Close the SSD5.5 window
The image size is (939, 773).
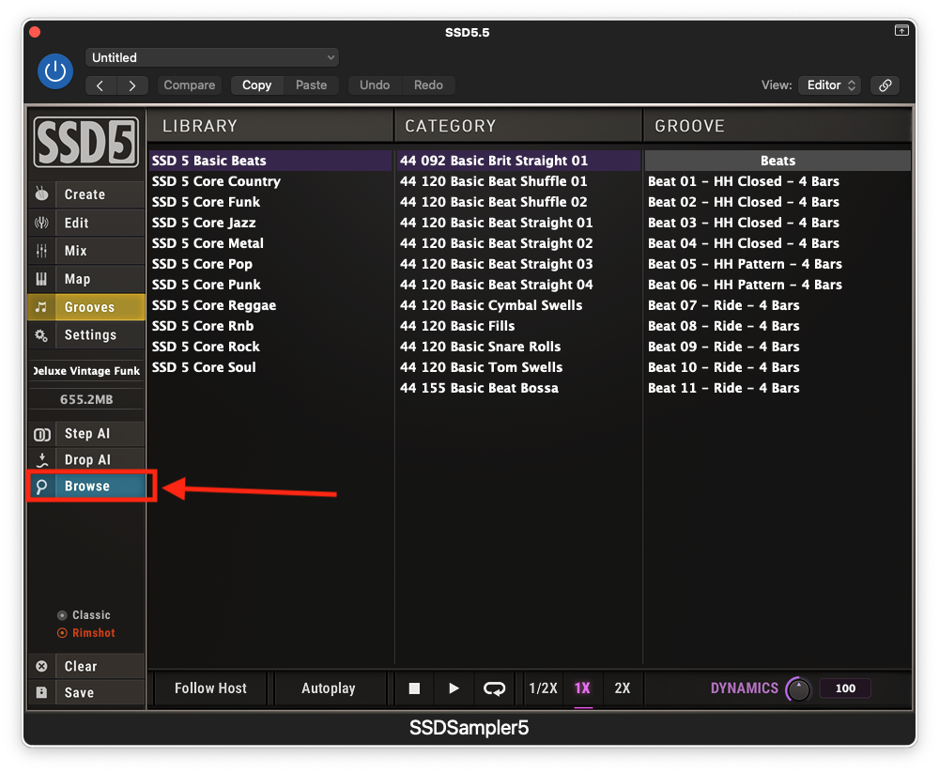[35, 32]
